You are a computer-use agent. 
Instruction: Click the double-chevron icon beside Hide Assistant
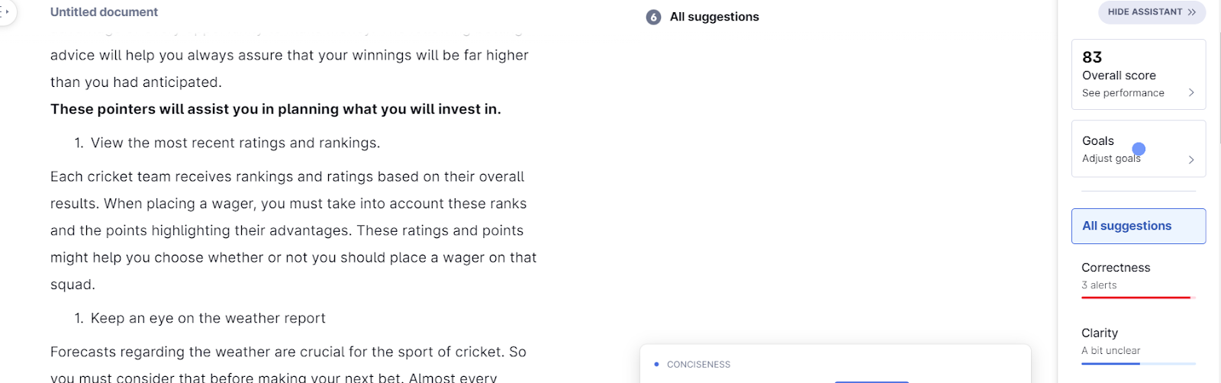[1191, 12]
